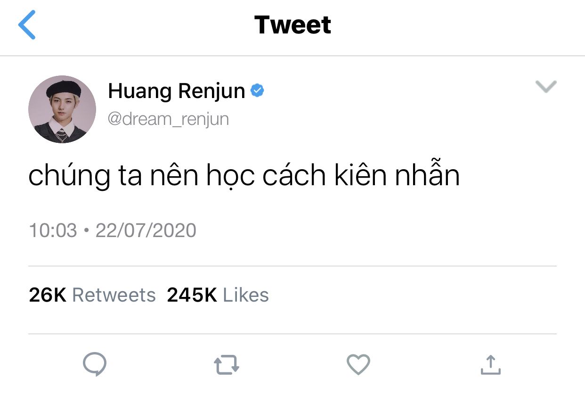
Task: Go back using the blue arrow
Action: pyautogui.click(x=27, y=25)
